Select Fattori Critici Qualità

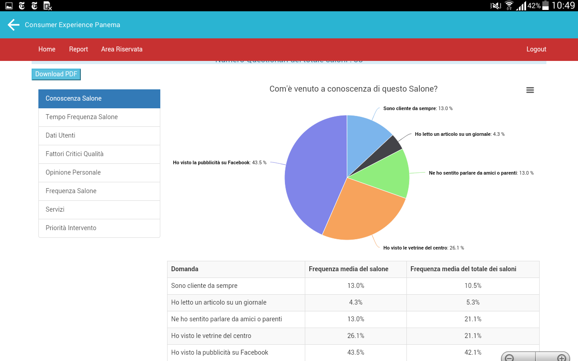click(99, 154)
